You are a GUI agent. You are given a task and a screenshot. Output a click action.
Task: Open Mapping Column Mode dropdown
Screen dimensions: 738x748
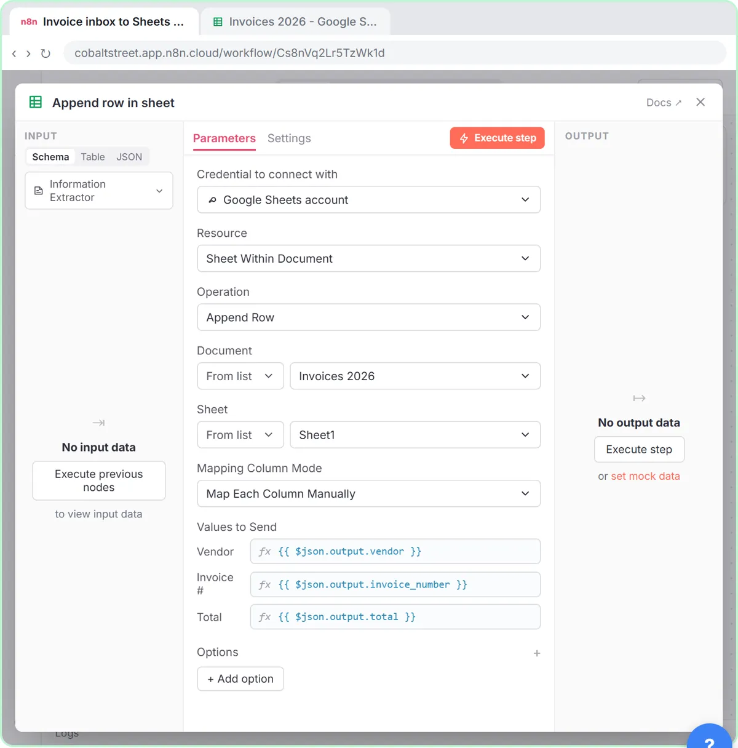click(x=369, y=494)
